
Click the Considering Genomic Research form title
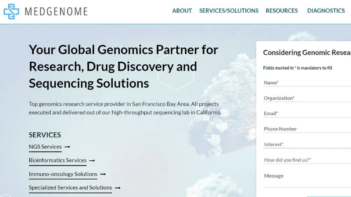click(307, 53)
